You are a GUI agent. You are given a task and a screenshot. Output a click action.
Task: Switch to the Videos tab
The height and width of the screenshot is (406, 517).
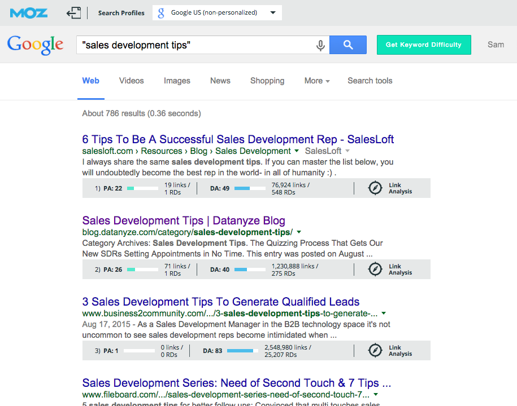[x=132, y=81]
